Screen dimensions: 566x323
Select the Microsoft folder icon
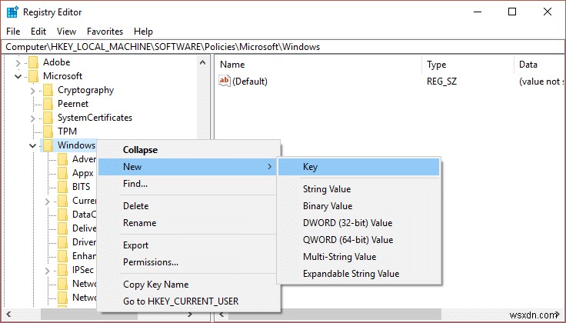(33, 76)
